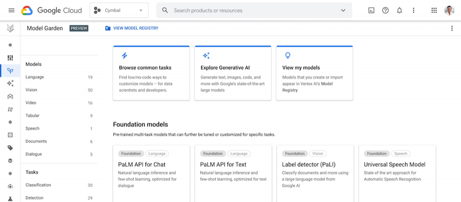Click the lightning bolt icon on Browse common tasks

click(x=124, y=56)
